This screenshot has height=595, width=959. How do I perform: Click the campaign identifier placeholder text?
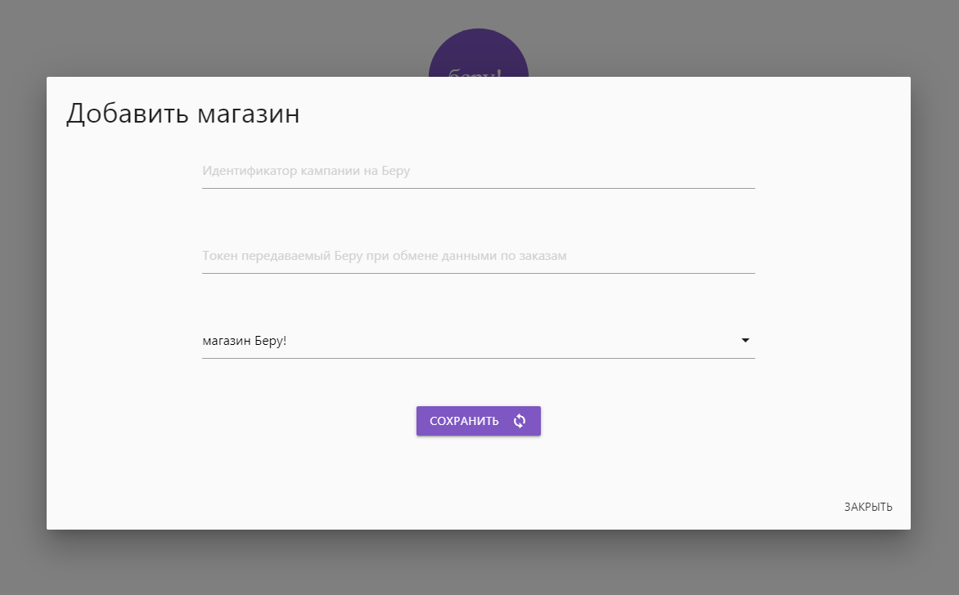[306, 171]
